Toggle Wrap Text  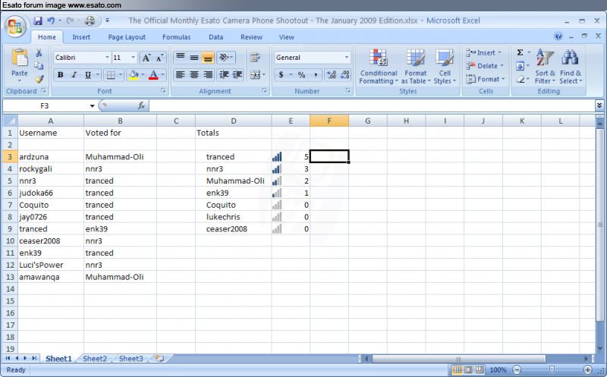tap(255, 58)
